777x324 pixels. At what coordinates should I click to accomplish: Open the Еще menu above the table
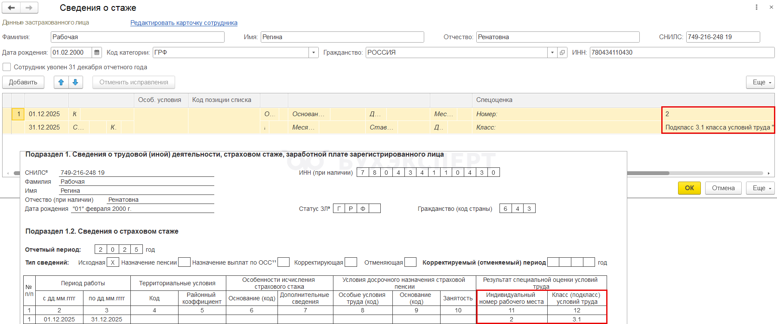pyautogui.click(x=760, y=82)
